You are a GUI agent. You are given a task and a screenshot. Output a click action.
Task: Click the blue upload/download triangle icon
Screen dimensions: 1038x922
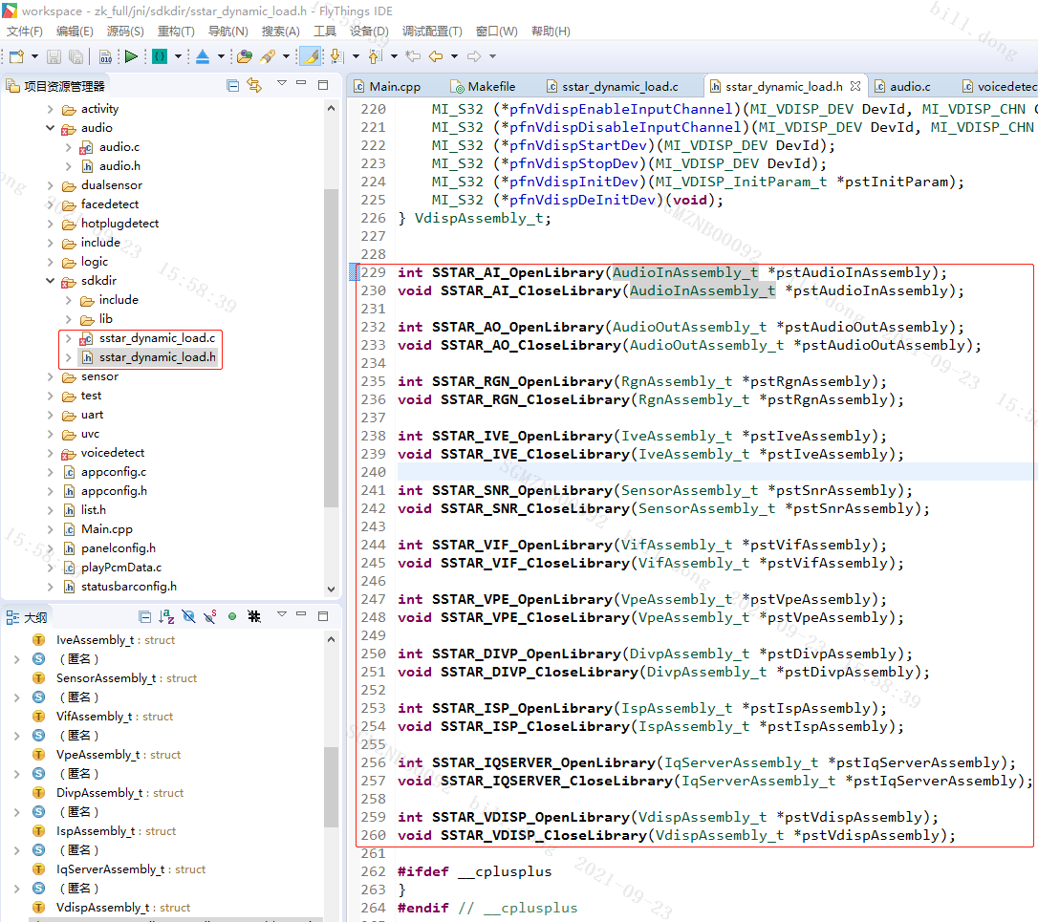click(203, 56)
